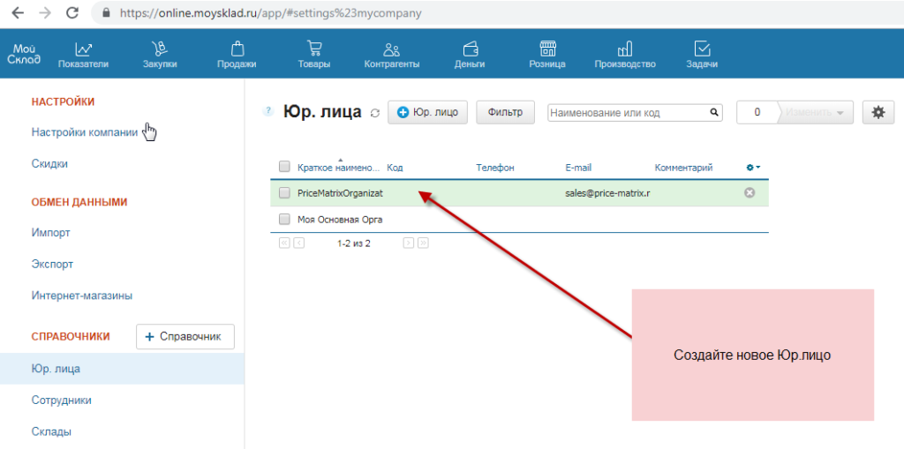Toggle the select-all checkbox in table header
The width and height of the screenshot is (904, 449).
[x=284, y=167]
